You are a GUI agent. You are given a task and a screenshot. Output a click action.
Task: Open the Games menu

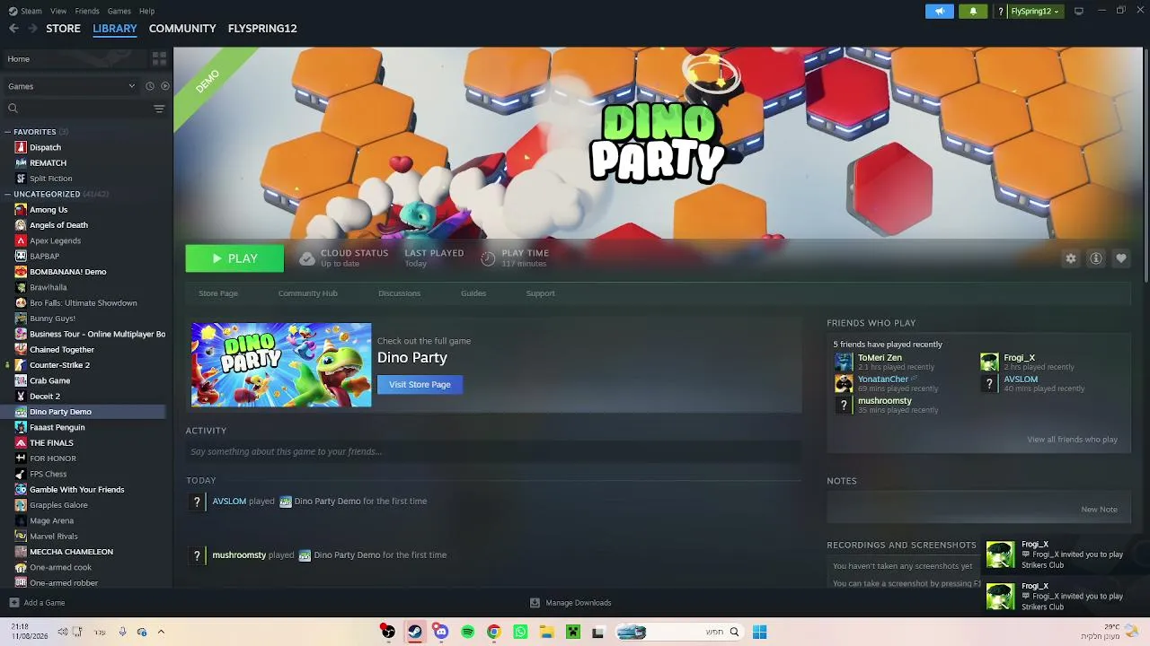click(x=119, y=11)
